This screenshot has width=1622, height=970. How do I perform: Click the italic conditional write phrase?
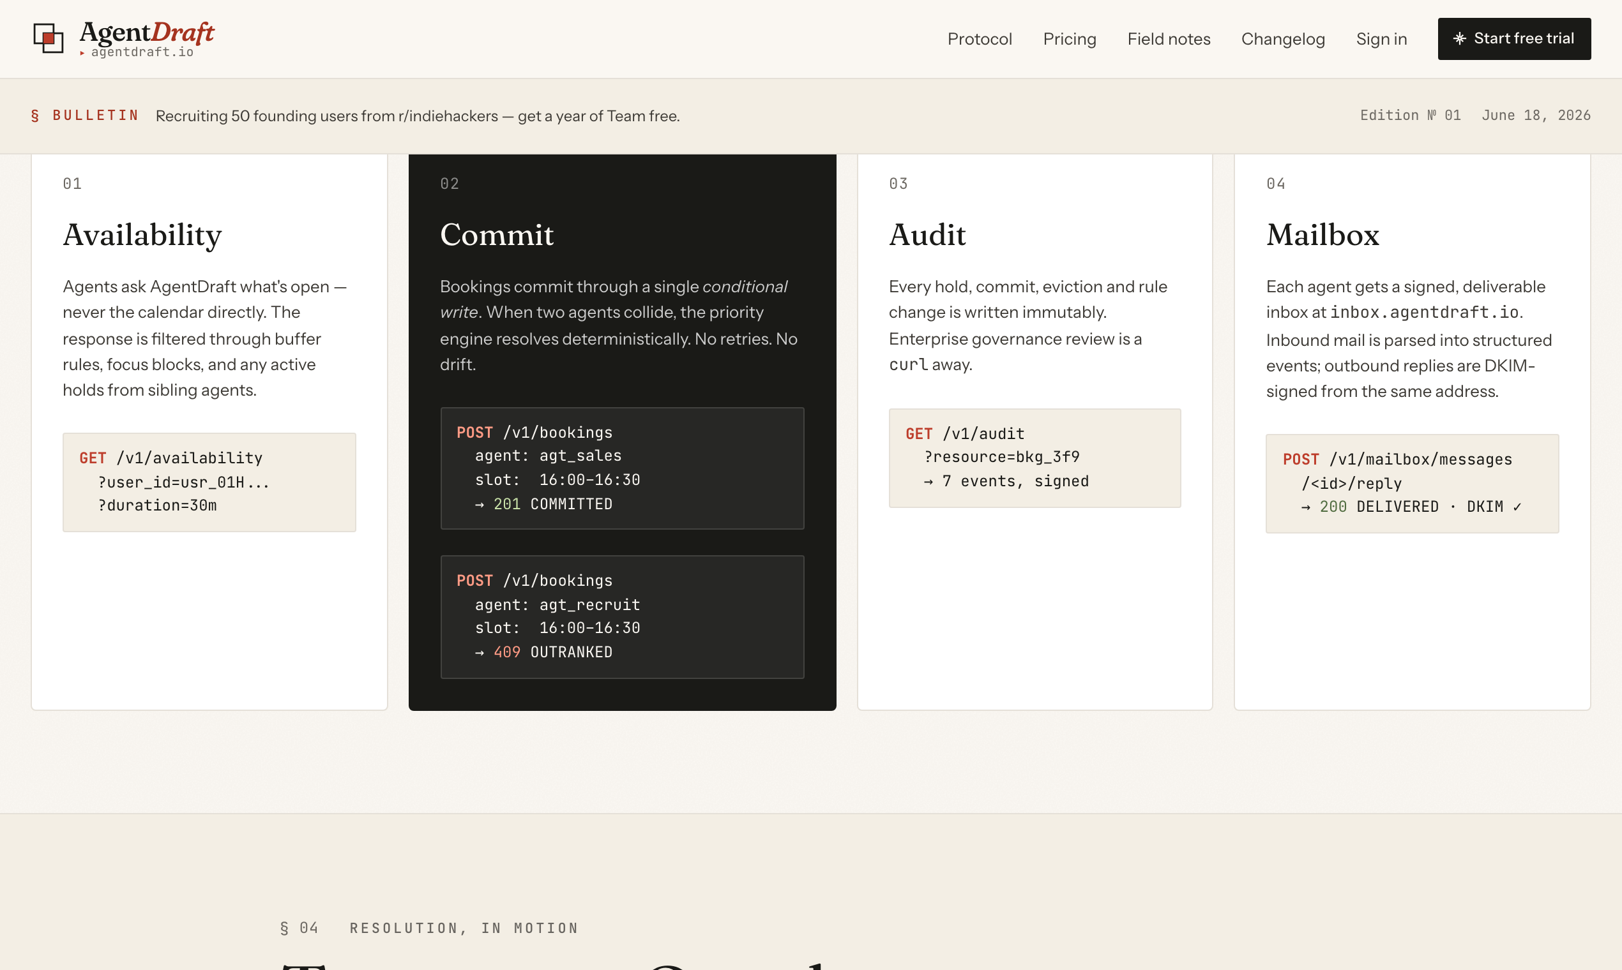pyautogui.click(x=614, y=299)
